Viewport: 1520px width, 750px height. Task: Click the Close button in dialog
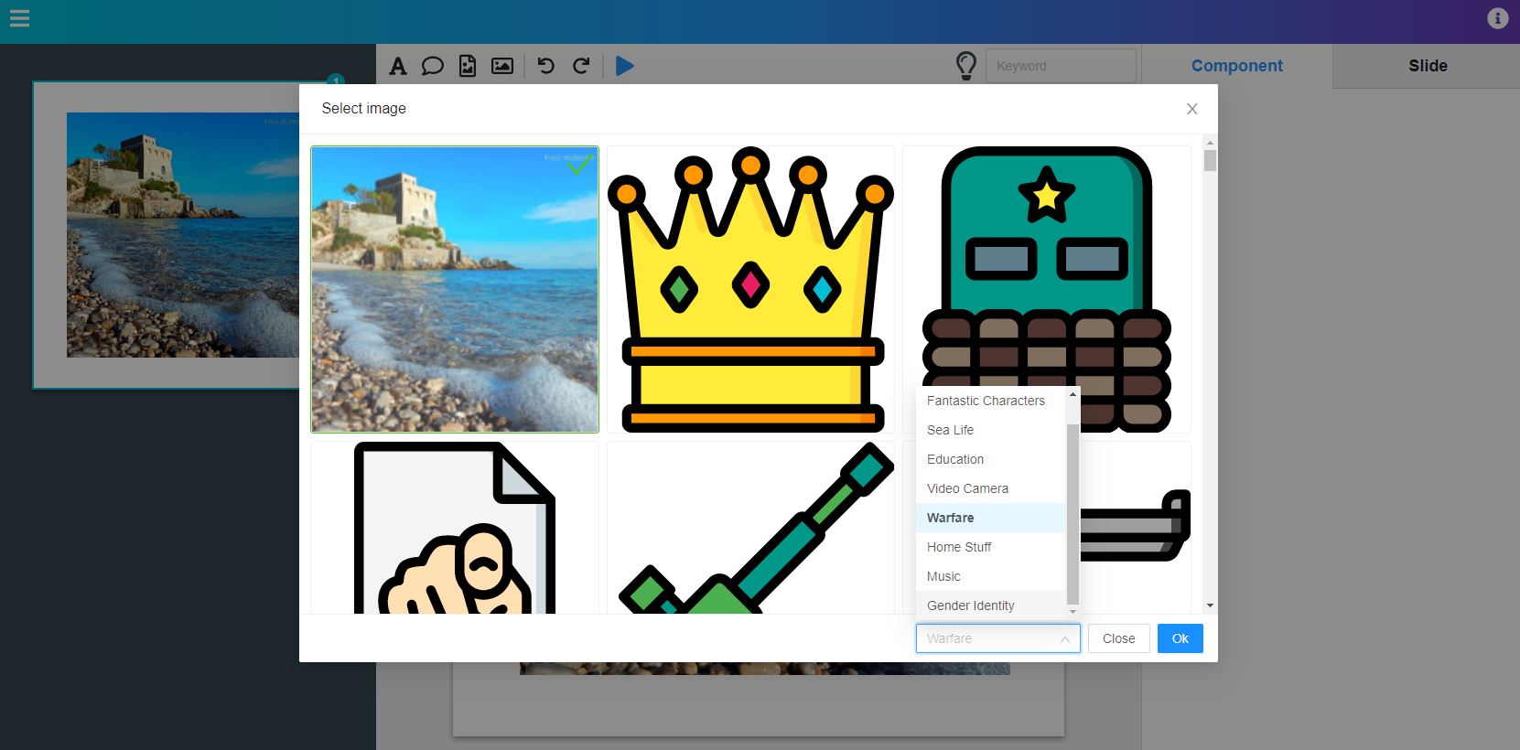point(1118,638)
